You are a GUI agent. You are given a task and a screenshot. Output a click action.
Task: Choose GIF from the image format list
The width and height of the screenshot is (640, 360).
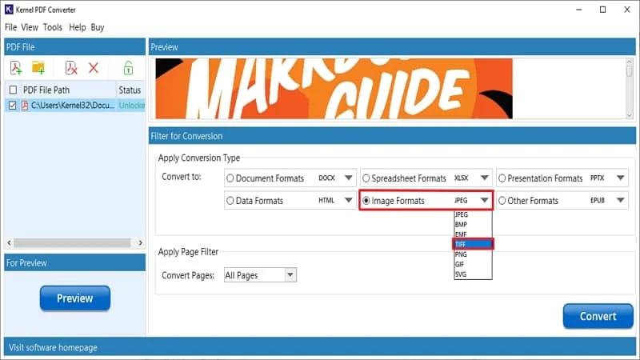pos(473,264)
